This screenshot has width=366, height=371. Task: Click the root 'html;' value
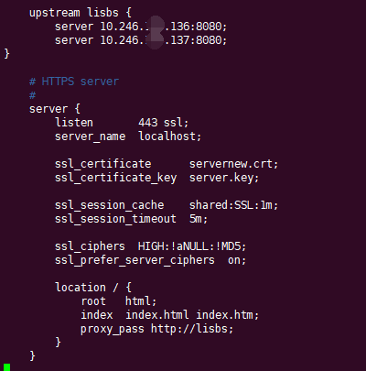tap(141, 301)
